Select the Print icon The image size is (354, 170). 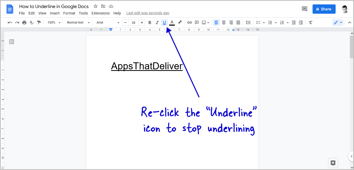[24, 23]
